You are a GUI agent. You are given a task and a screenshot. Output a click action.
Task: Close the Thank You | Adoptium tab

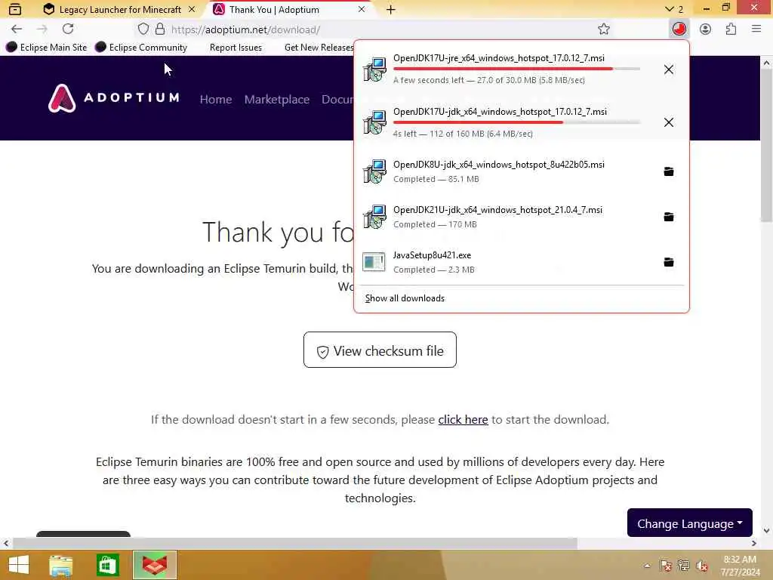coord(362,9)
